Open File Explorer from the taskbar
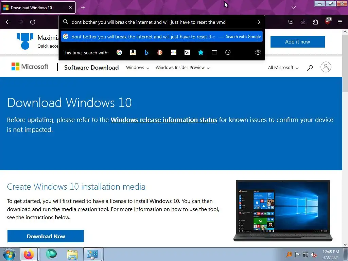The width and height of the screenshot is (348, 261). pyautogui.click(x=72, y=255)
